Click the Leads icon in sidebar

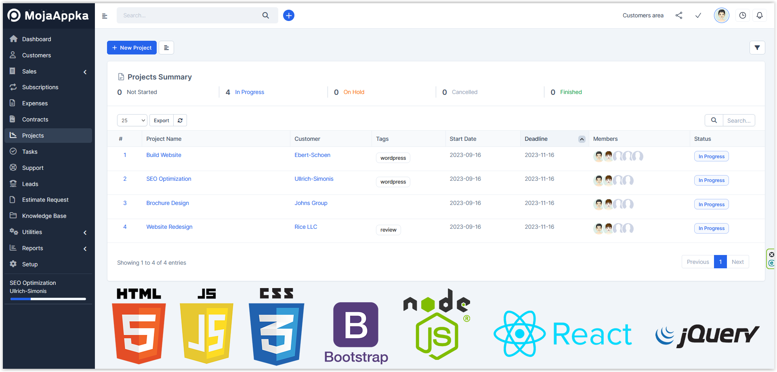click(13, 184)
